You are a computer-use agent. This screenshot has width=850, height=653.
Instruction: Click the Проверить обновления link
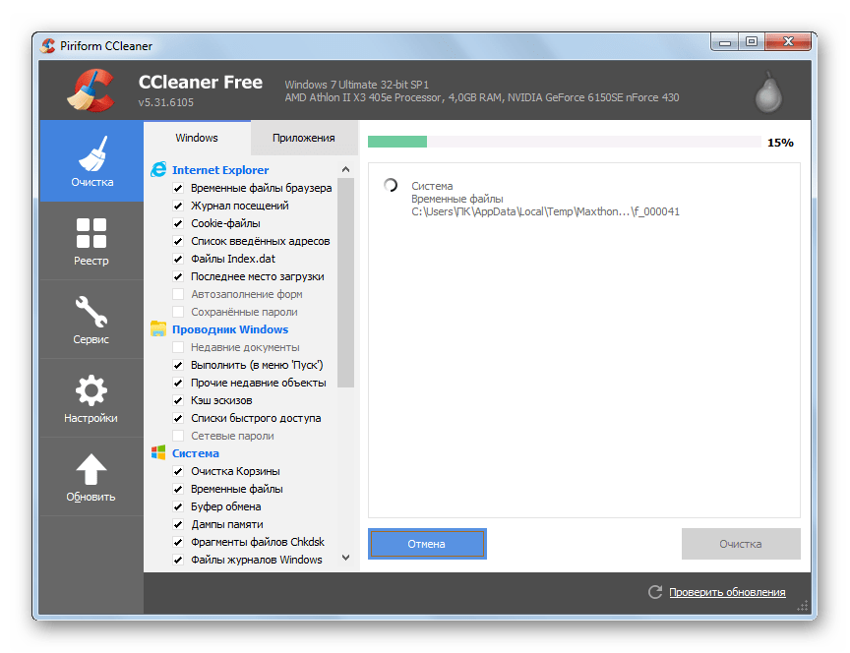tap(727, 592)
